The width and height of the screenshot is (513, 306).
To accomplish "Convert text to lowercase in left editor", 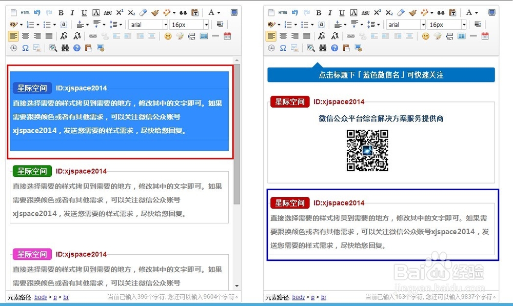I will [77, 36].
